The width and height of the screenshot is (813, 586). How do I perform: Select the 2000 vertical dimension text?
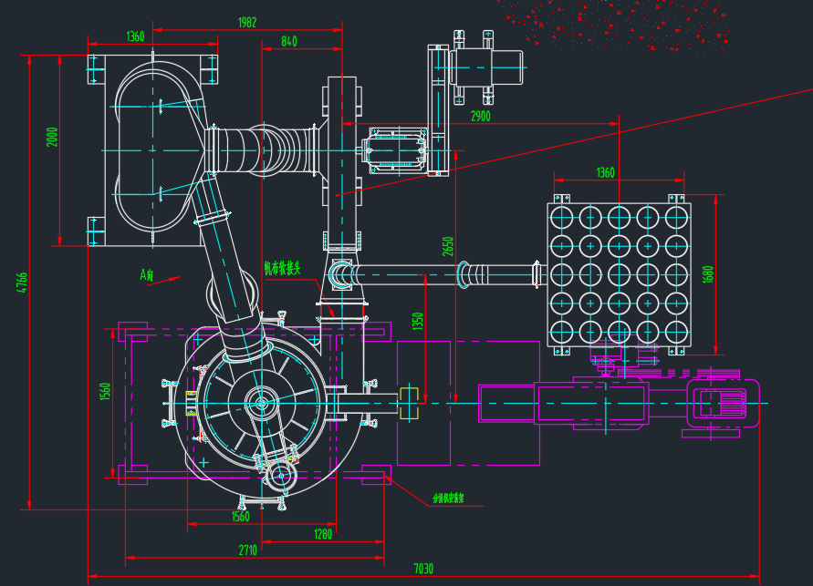[x=52, y=138]
